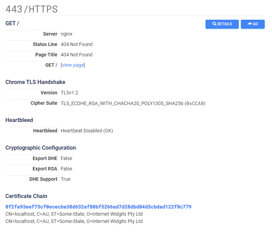
Task: Click the Status Line 404 Not Found value
Action: pos(76,44)
